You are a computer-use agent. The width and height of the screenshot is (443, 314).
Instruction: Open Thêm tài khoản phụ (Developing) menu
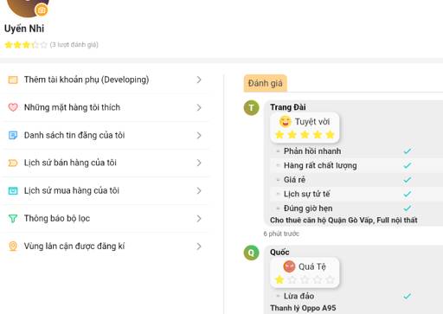(106, 80)
